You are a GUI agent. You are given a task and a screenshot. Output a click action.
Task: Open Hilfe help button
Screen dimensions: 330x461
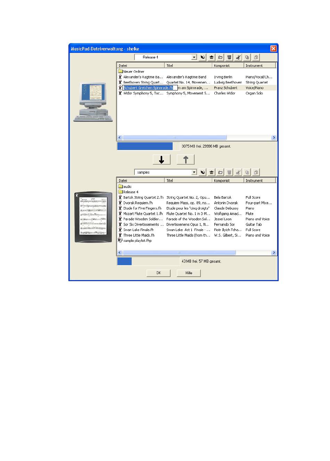click(189, 273)
